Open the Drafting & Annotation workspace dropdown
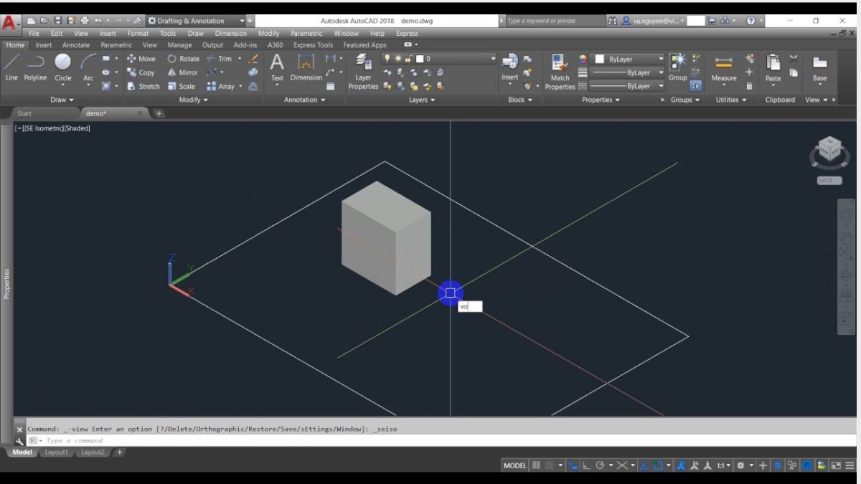This screenshot has width=861, height=484. (x=195, y=21)
